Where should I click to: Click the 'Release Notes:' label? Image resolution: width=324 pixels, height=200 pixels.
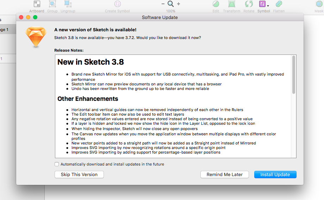[x=69, y=50]
